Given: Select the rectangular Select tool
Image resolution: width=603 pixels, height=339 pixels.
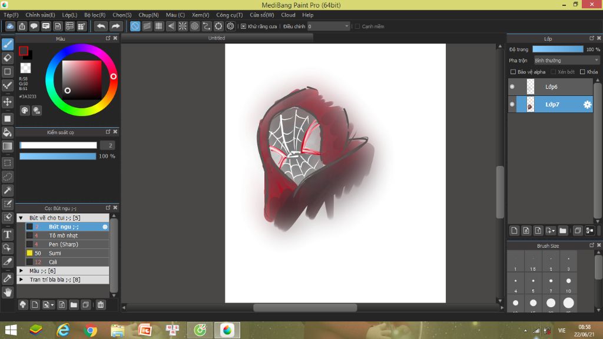Looking at the screenshot, I should (7, 163).
